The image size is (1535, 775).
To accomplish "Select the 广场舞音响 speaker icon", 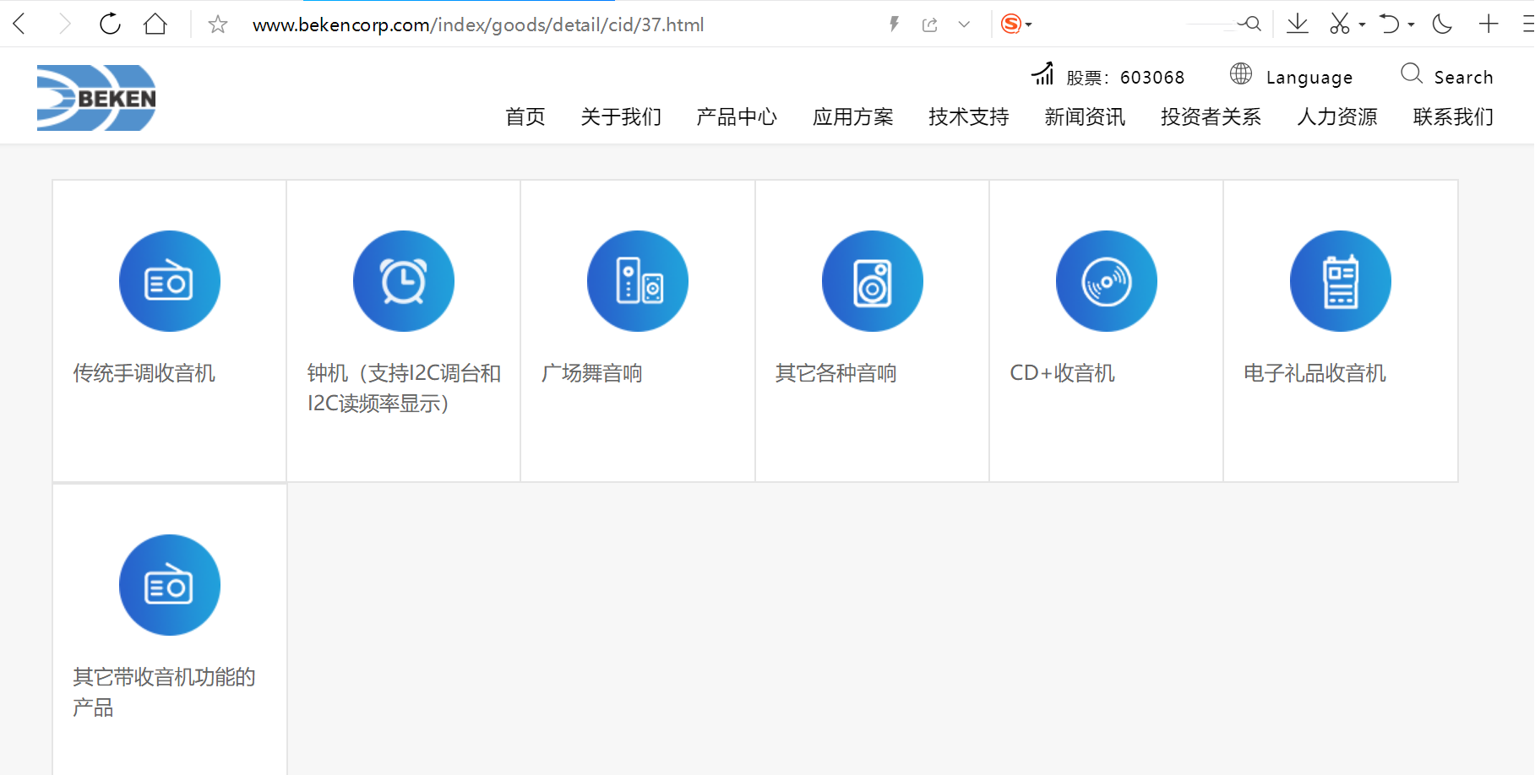I will (637, 281).
